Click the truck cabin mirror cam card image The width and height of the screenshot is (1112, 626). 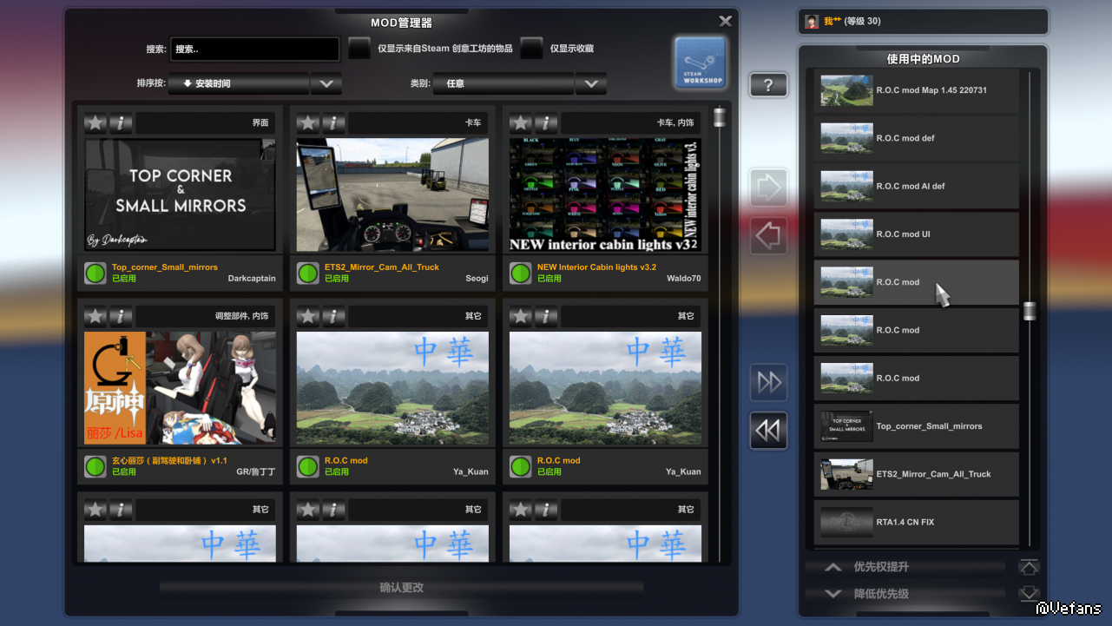coord(392,195)
